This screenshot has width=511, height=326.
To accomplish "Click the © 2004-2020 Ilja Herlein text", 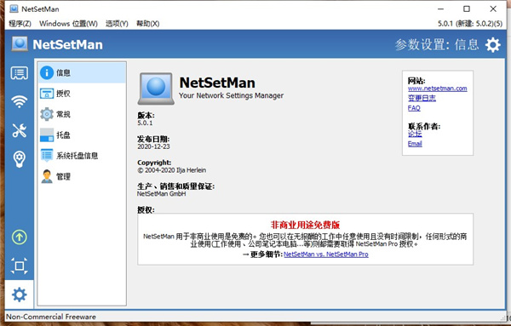I will pyautogui.click(x=171, y=170).
